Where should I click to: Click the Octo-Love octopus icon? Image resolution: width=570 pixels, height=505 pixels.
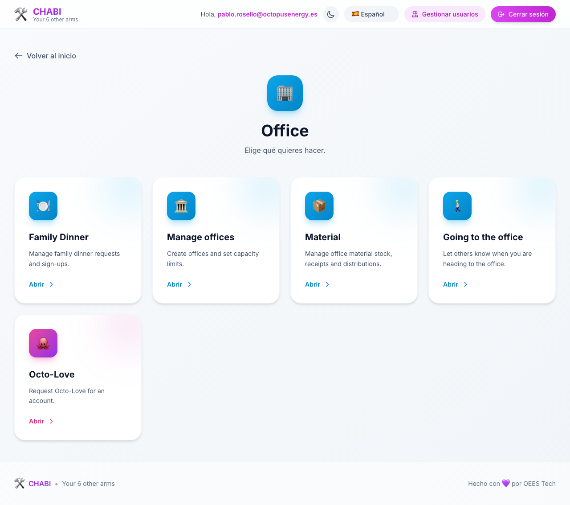pos(43,343)
